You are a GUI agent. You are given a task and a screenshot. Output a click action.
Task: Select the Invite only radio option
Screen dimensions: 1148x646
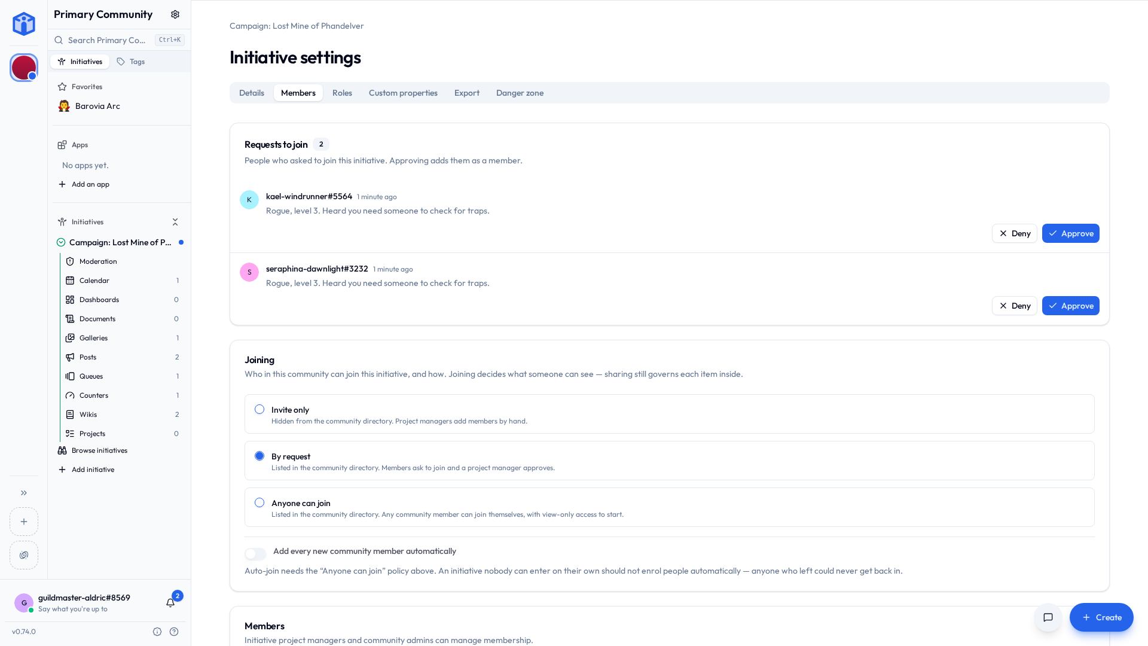click(x=259, y=410)
